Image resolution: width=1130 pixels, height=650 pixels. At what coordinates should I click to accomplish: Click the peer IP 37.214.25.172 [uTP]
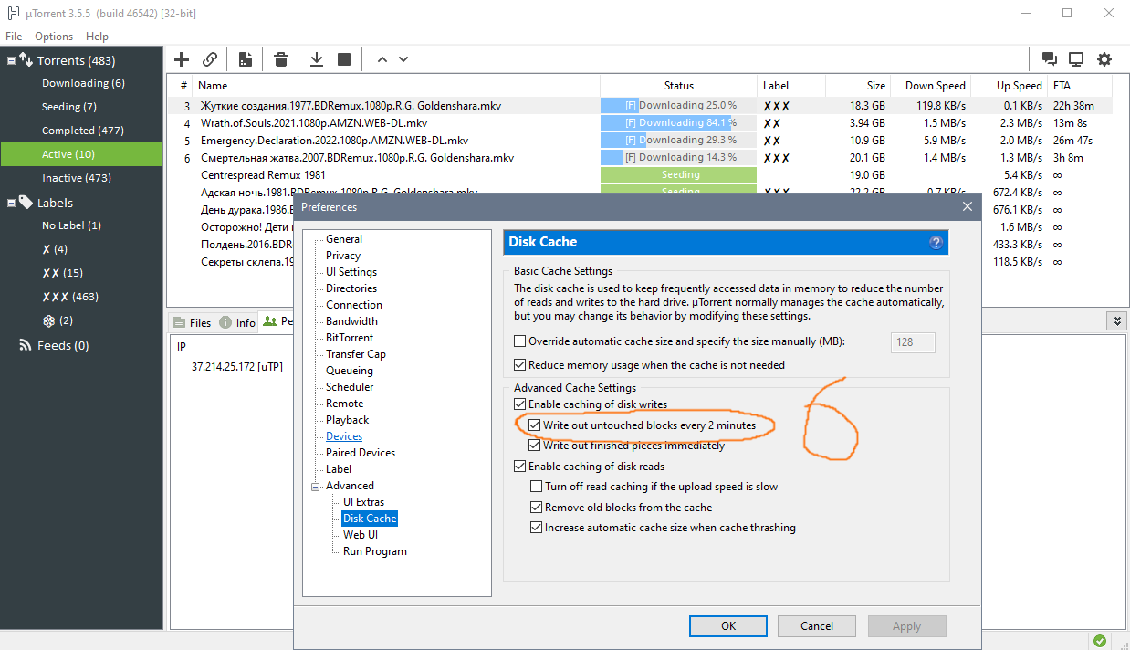click(237, 367)
